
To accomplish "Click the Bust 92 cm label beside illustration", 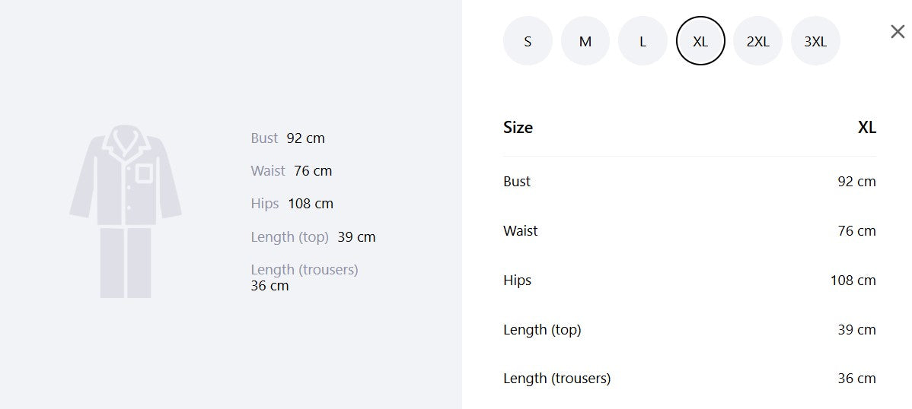I will tap(288, 138).
